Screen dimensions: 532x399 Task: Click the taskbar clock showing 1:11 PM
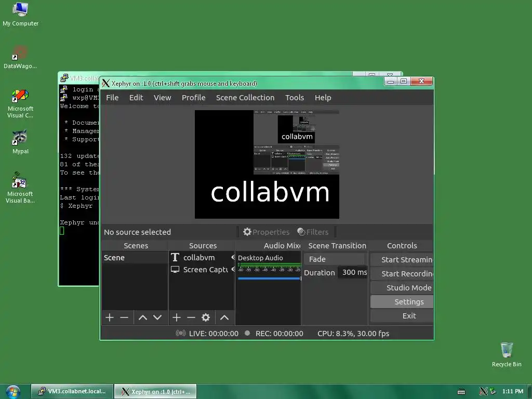tap(513, 391)
